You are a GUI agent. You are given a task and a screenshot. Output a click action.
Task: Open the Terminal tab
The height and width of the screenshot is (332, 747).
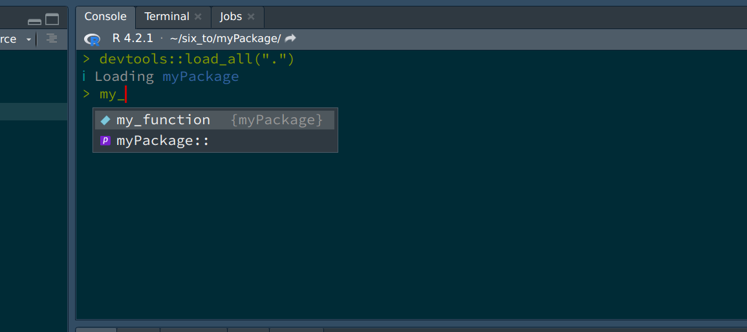pos(167,17)
